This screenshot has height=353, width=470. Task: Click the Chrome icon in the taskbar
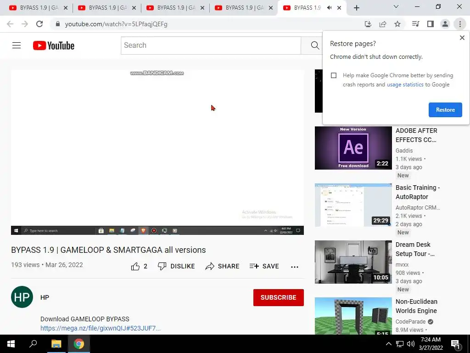[x=79, y=344]
